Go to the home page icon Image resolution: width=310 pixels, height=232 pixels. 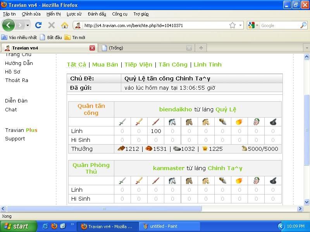pos(64,25)
